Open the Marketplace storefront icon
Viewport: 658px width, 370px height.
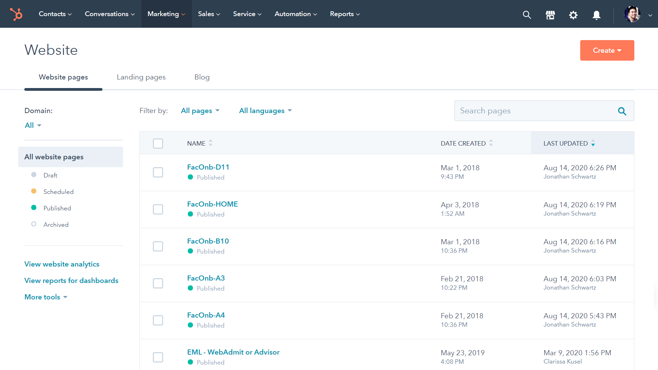pos(550,15)
